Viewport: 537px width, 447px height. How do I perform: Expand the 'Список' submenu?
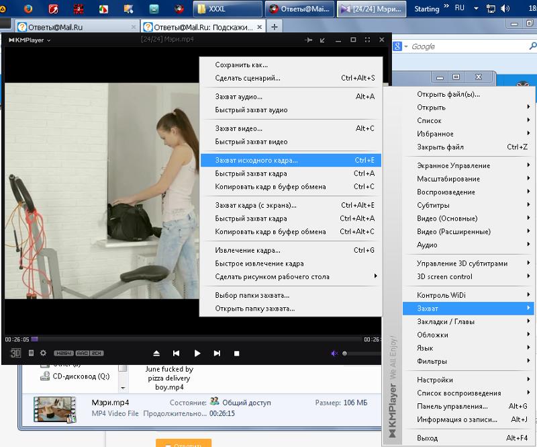click(x=468, y=121)
